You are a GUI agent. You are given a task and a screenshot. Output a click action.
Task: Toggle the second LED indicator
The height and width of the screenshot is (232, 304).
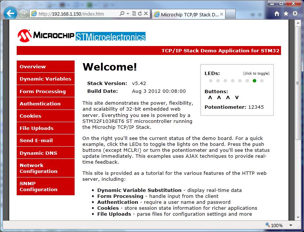[218, 81]
